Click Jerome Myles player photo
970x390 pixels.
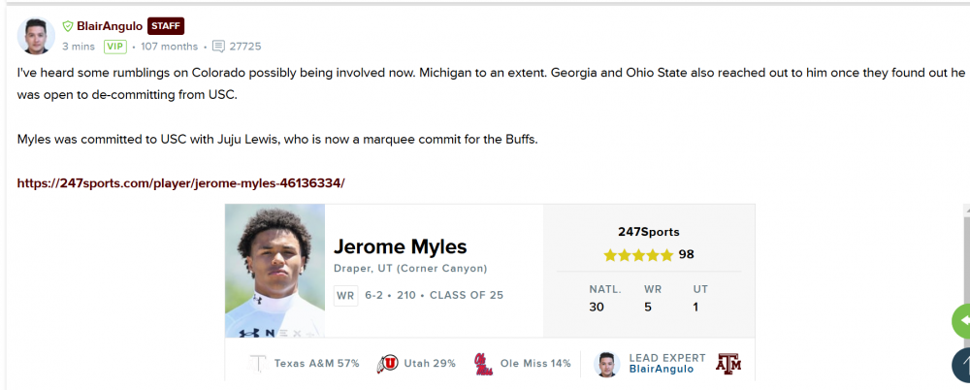click(x=274, y=271)
